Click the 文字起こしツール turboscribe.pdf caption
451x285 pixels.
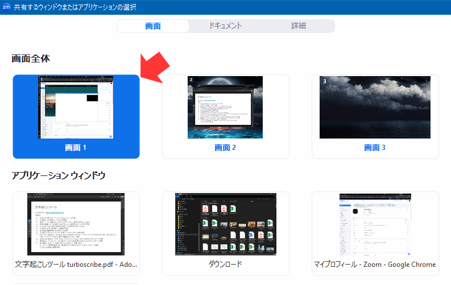tap(76, 265)
